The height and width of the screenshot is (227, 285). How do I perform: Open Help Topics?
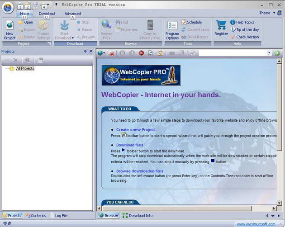click(x=242, y=22)
